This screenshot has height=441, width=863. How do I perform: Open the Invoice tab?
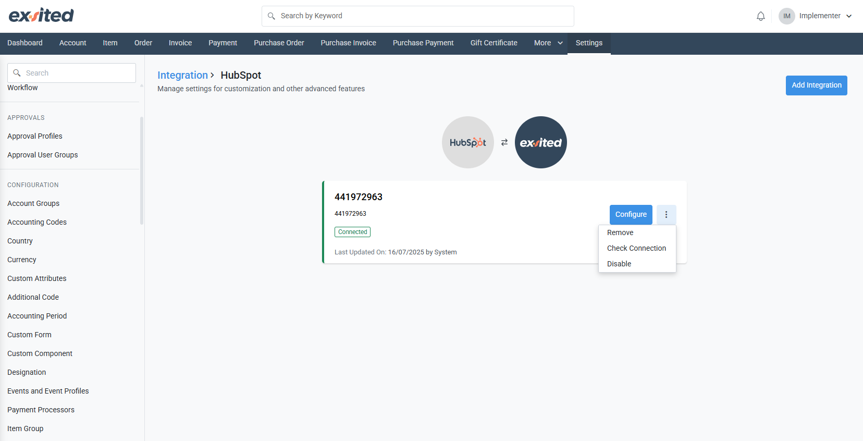click(x=180, y=43)
